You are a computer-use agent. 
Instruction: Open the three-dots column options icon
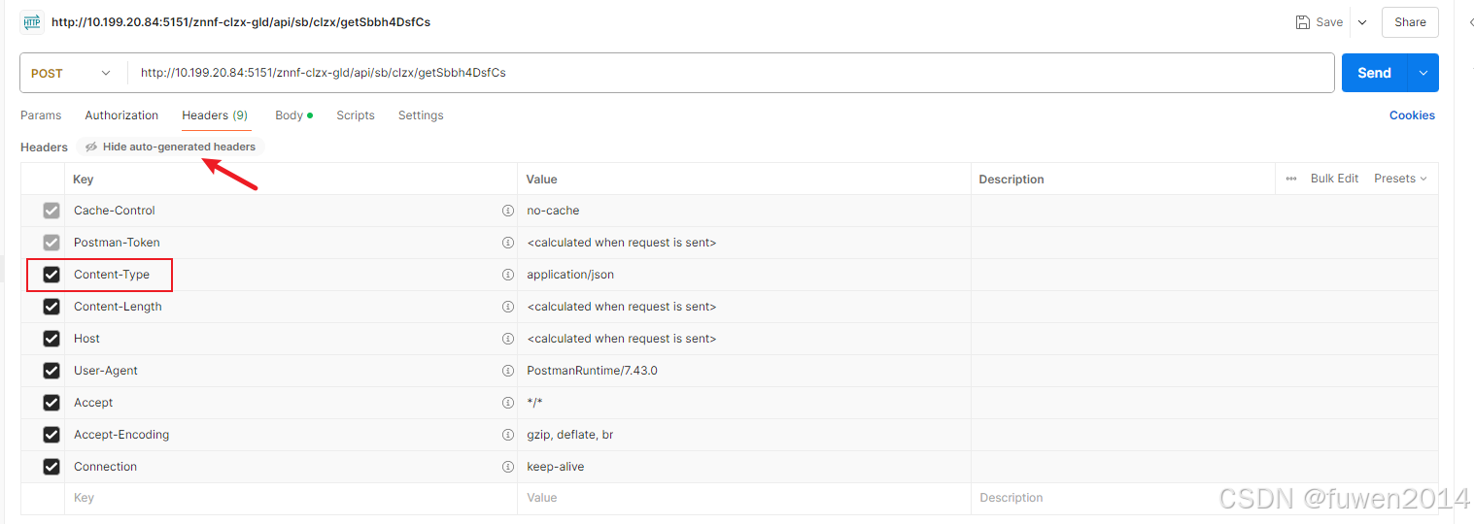click(1291, 179)
